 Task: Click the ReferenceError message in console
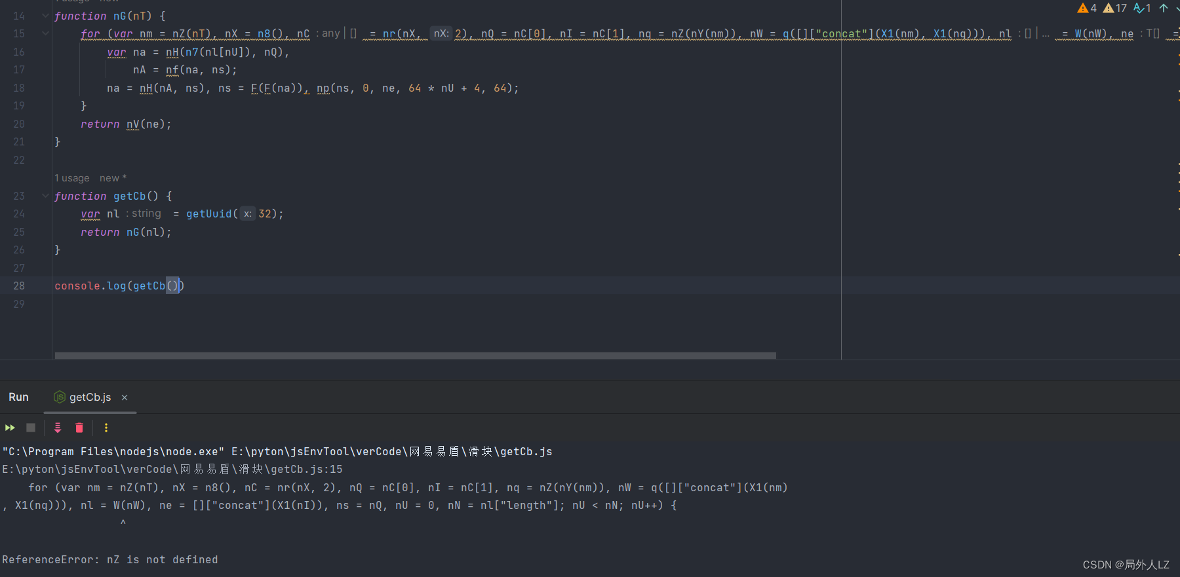(x=110, y=560)
